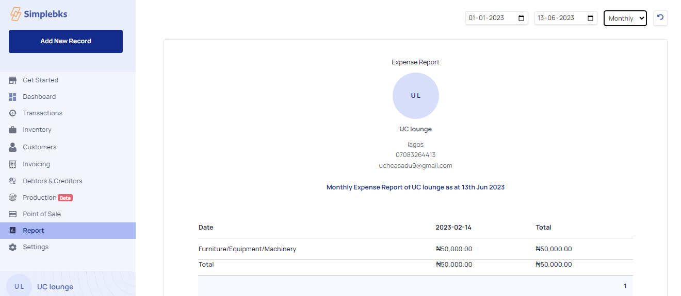The image size is (681, 296).
Task: Focus the end date field 13-06-2023
Action: (566, 18)
